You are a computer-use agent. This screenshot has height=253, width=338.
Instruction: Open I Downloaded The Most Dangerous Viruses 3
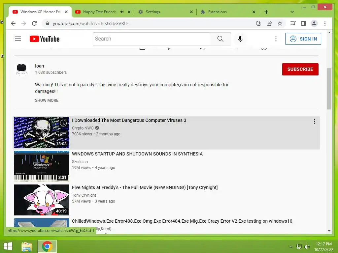(x=129, y=120)
